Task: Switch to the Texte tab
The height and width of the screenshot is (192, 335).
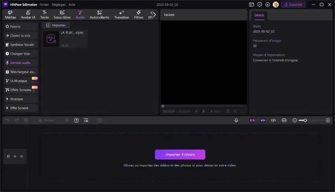Action: pos(45,15)
